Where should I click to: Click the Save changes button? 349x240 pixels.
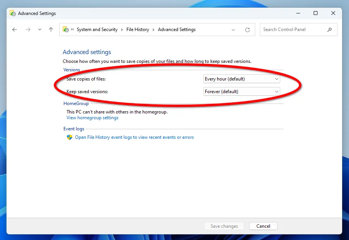[x=224, y=226]
